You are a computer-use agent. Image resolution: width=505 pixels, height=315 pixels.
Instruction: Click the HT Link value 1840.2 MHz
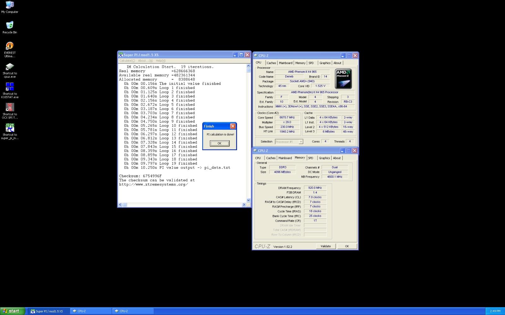coord(287,131)
